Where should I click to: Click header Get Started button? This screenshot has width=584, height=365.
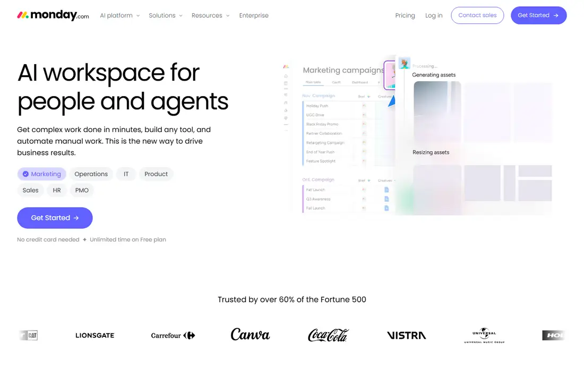538,15
